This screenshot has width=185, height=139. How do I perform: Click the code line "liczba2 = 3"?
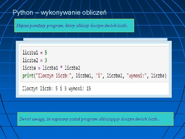(35, 60)
